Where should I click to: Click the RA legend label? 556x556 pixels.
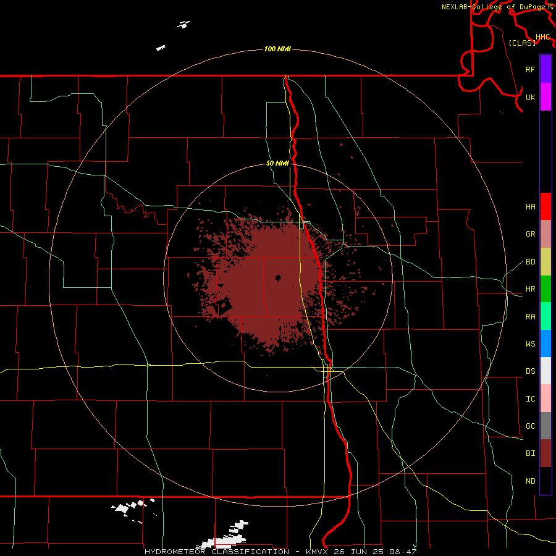pyautogui.click(x=530, y=317)
